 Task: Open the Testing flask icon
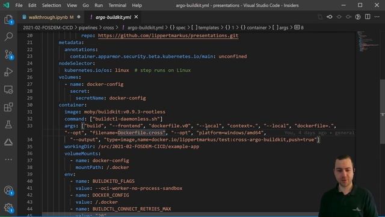click(8, 125)
